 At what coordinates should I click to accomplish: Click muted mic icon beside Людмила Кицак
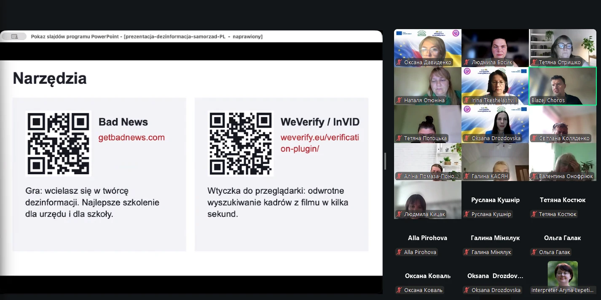coord(399,214)
